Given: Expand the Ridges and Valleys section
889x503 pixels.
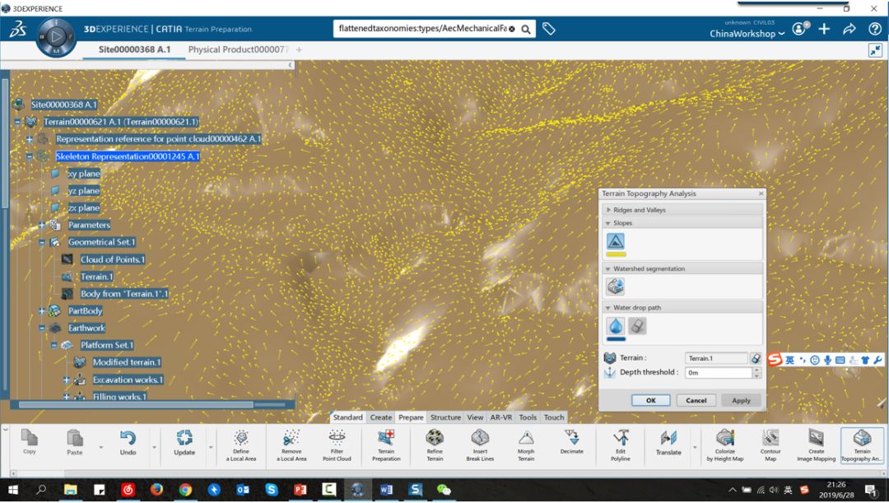Looking at the screenshot, I should pyautogui.click(x=609, y=210).
